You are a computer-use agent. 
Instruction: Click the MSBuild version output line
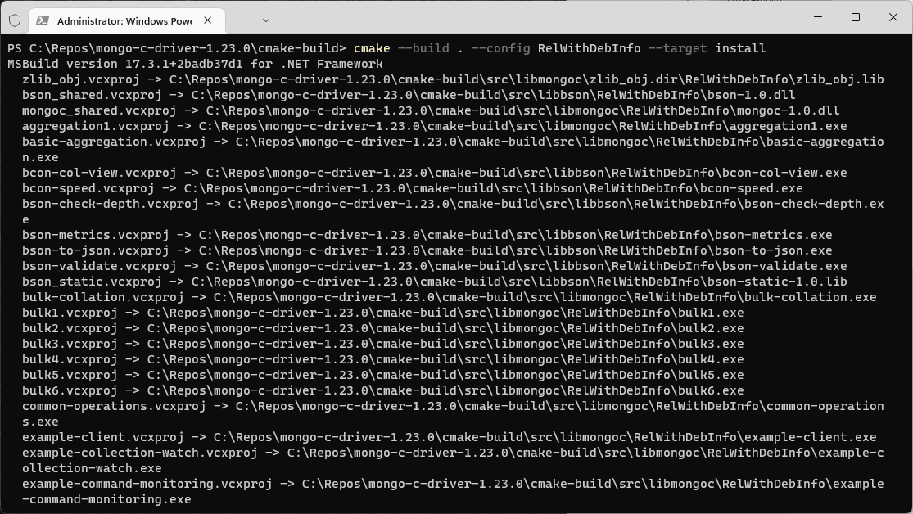(x=195, y=64)
